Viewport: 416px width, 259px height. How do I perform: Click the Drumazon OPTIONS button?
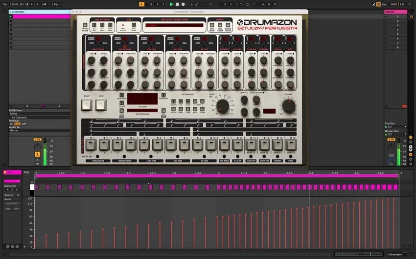coord(85,25)
